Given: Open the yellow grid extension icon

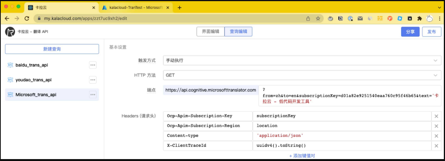Looking at the screenshot, I should tap(380, 19).
